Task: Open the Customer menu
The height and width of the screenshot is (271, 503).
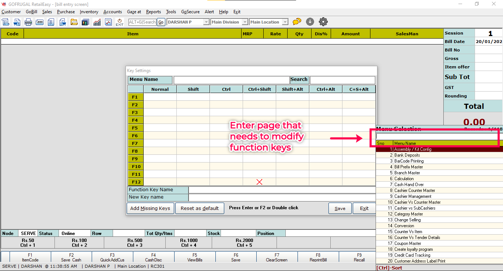Action: (11, 12)
